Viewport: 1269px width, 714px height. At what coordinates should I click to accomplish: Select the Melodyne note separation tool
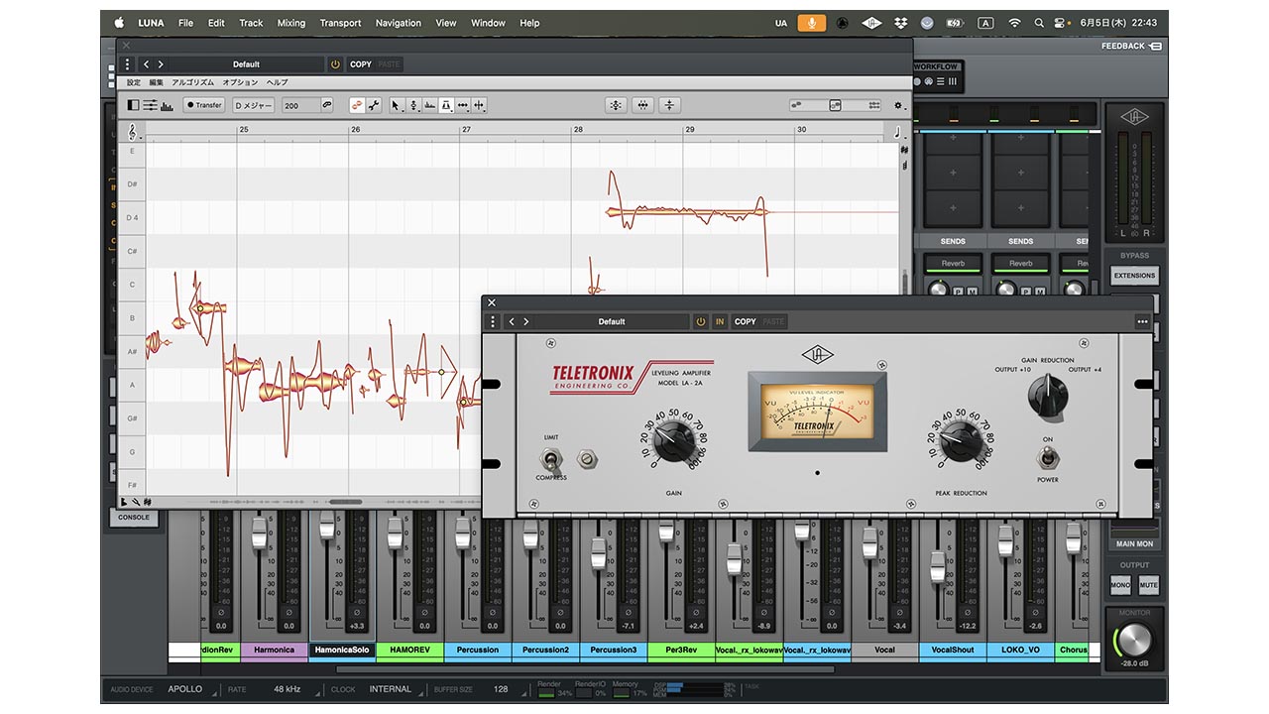point(479,105)
